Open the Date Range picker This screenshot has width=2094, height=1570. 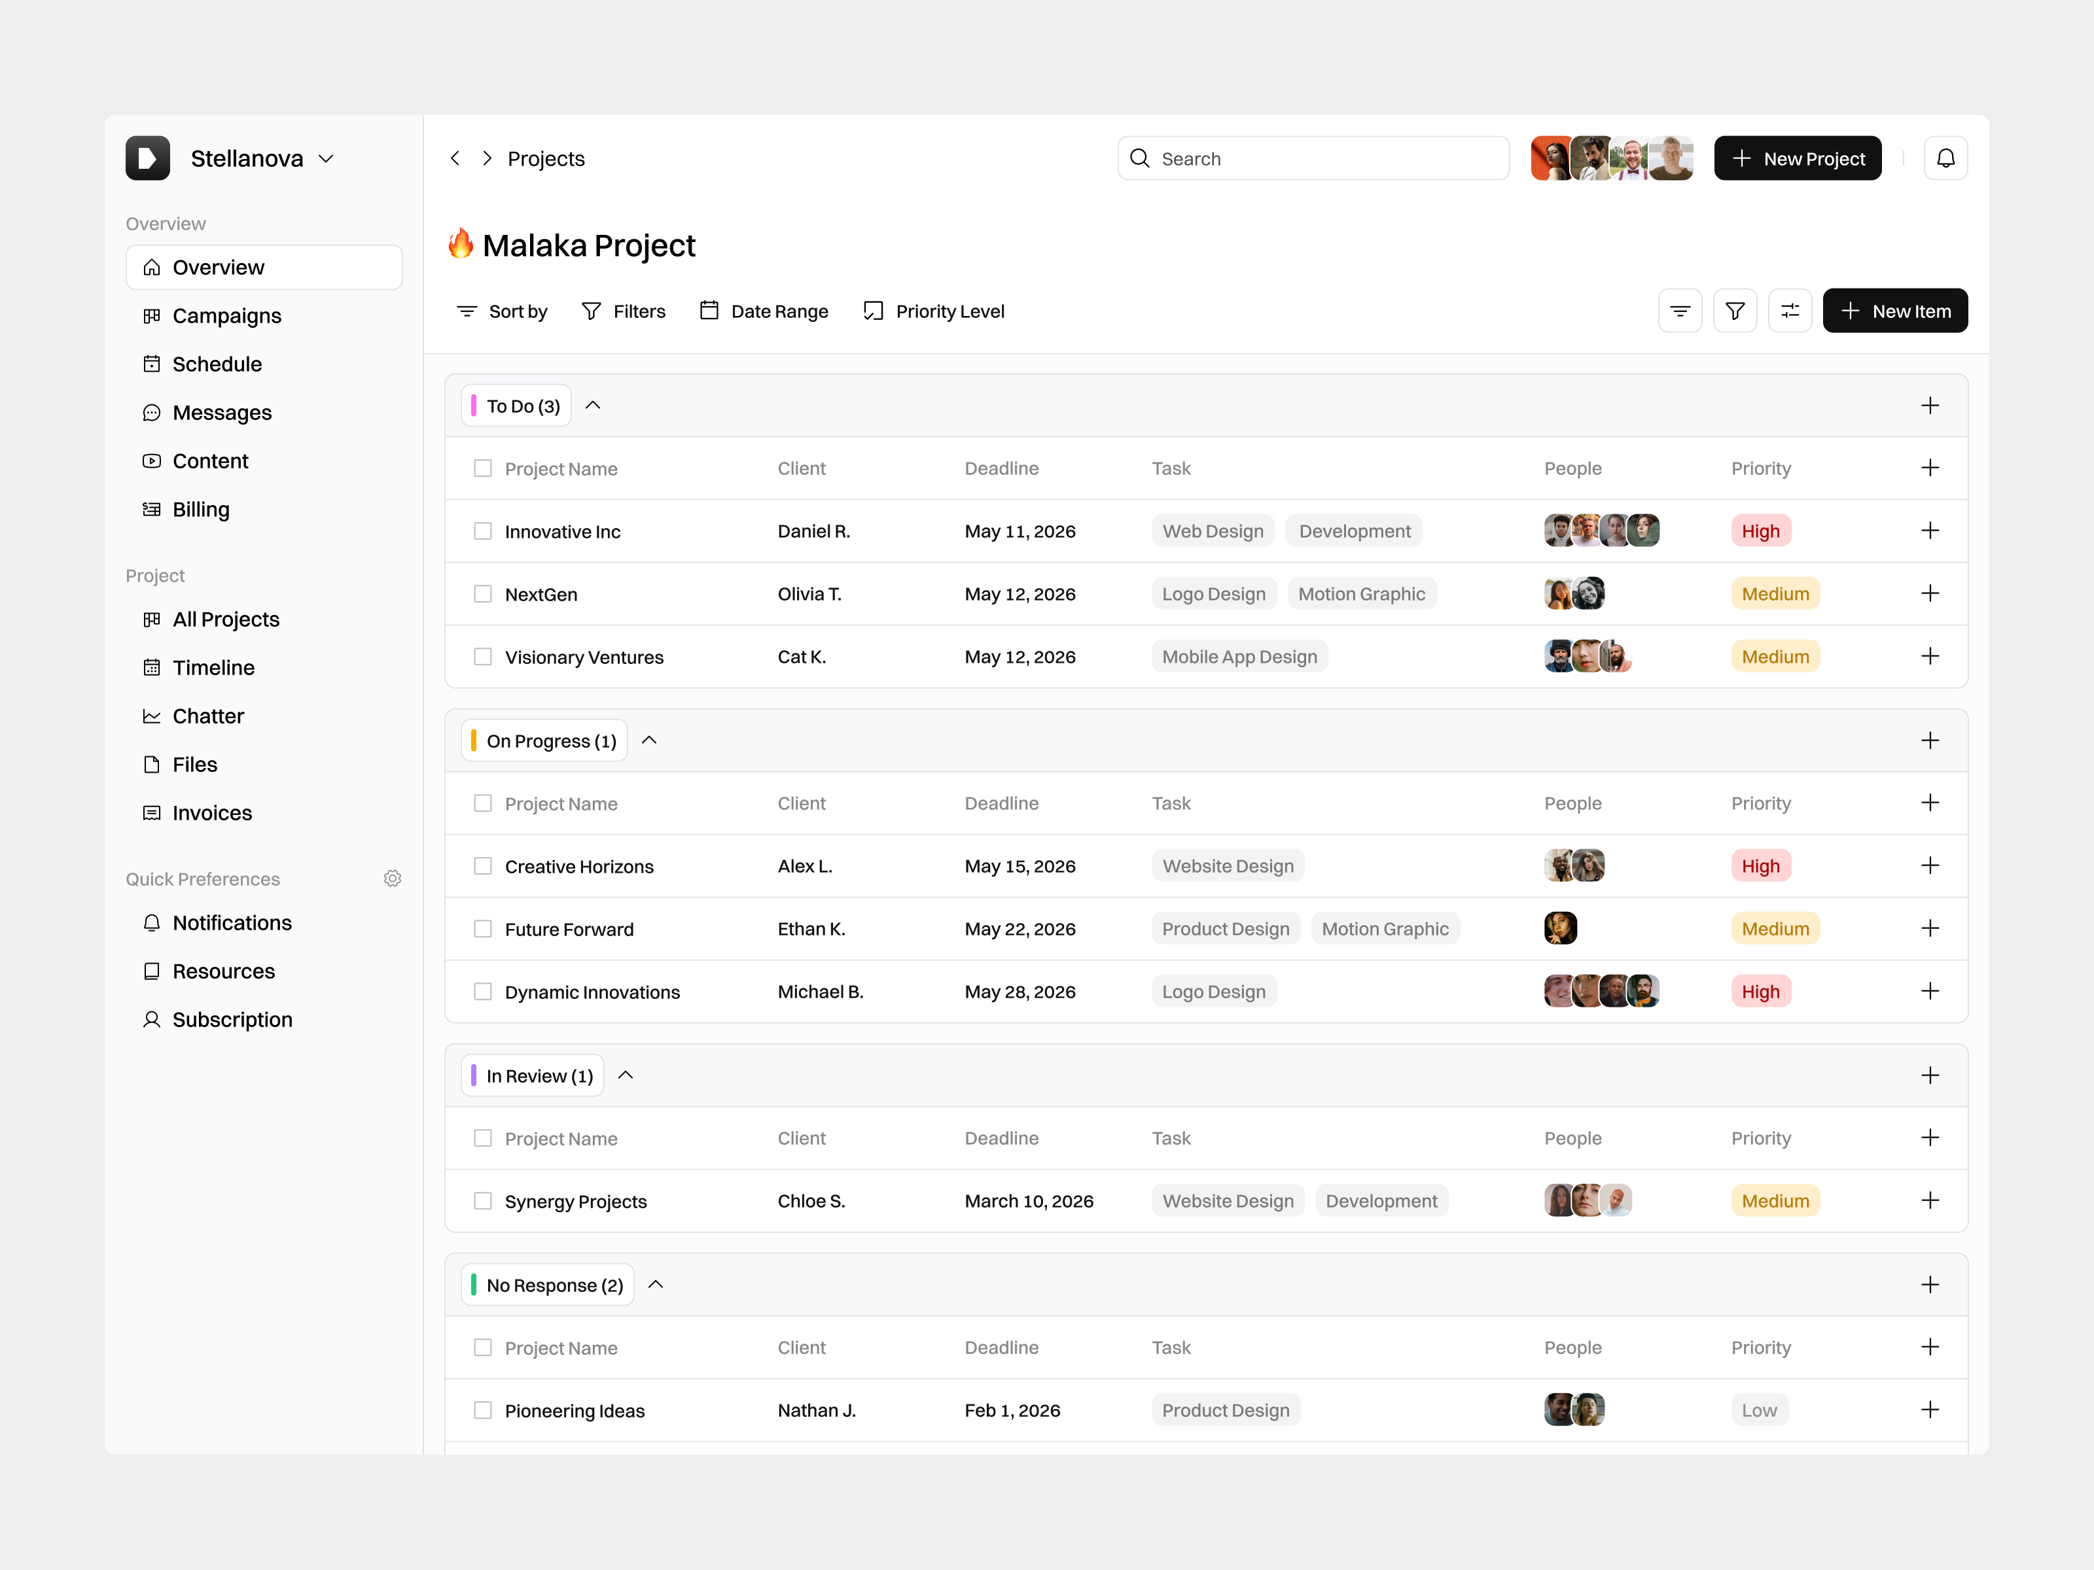coord(763,311)
